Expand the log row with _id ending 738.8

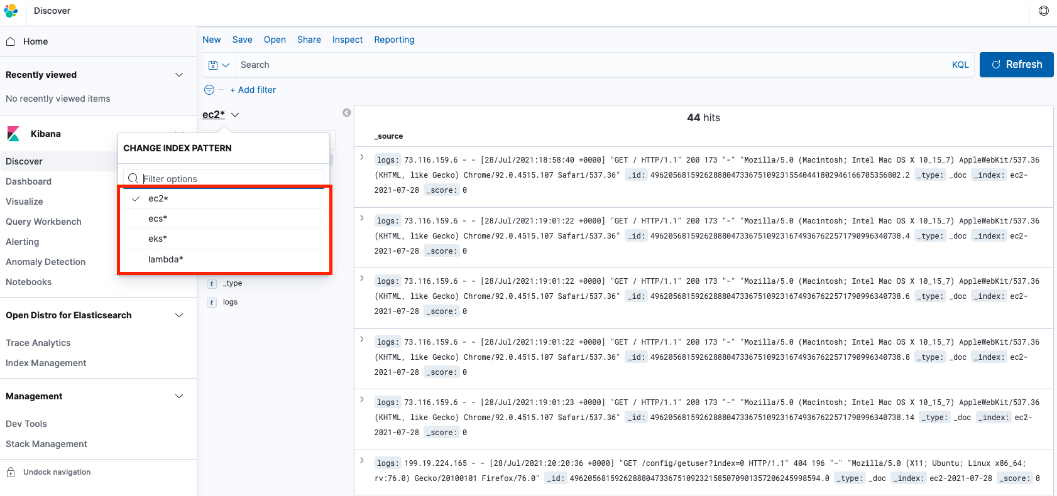tap(362, 339)
